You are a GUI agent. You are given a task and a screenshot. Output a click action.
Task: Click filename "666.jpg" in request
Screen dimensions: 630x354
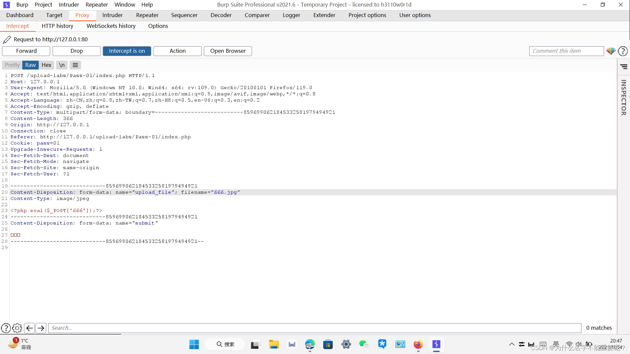225,192
